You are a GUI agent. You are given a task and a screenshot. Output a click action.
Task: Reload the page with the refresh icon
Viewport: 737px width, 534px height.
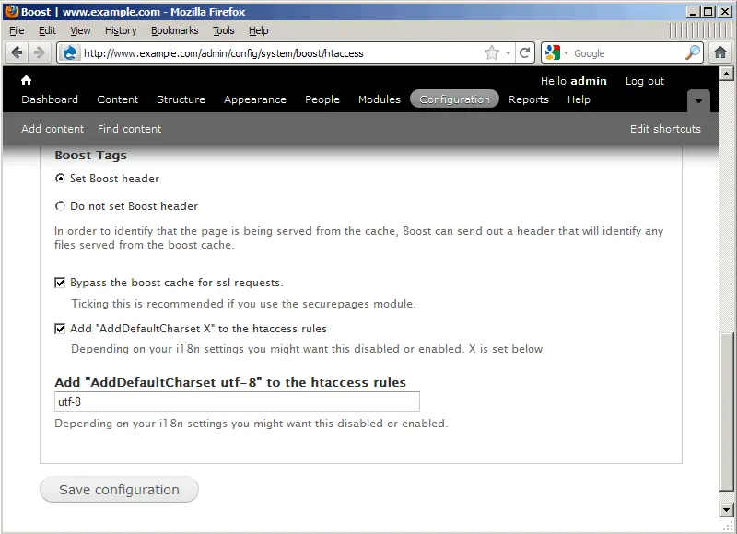[x=524, y=52]
